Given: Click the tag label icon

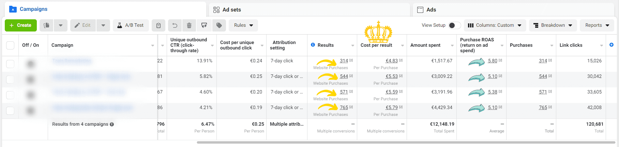Looking at the screenshot, I should (219, 25).
